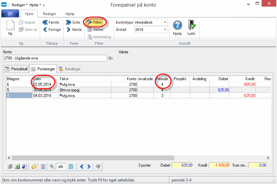Click the account lookup icon beside Konto field

tap(111, 58)
